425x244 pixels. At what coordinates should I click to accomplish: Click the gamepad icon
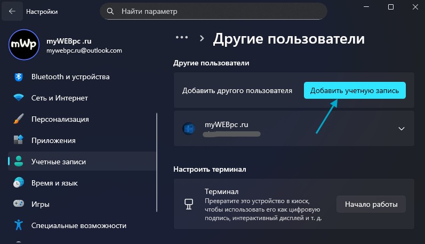click(x=19, y=204)
